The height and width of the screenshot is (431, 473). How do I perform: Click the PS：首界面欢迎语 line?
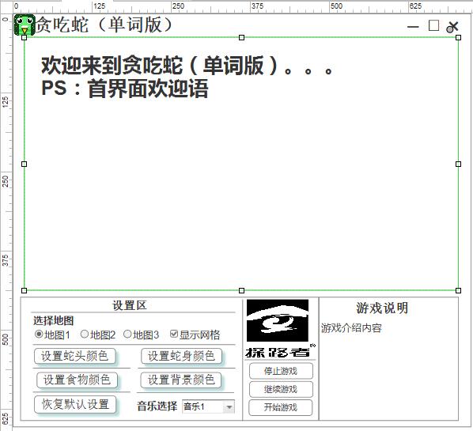125,89
